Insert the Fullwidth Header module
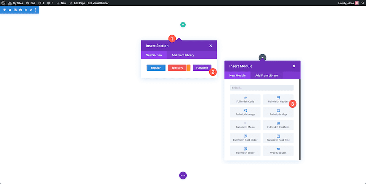Image resolution: width=366 pixels, height=184 pixels. pos(278,100)
